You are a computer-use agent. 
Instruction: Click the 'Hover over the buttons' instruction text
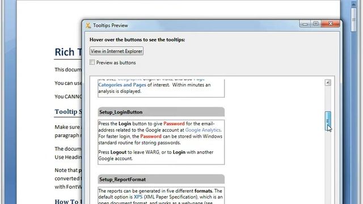tap(137, 40)
